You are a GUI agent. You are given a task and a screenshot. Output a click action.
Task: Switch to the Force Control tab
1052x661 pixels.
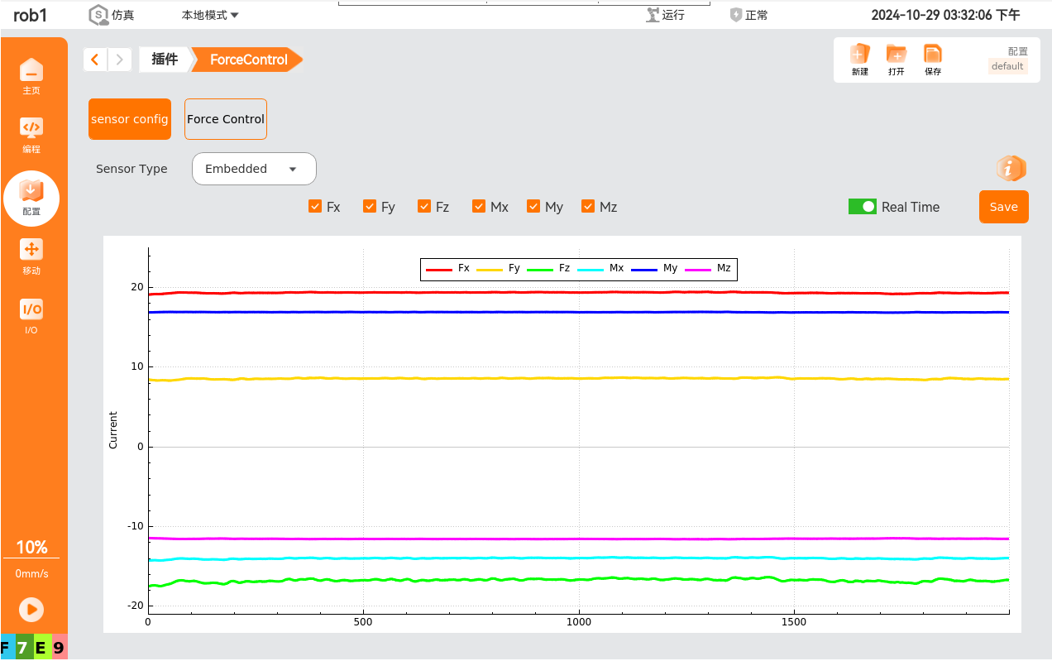tap(225, 119)
